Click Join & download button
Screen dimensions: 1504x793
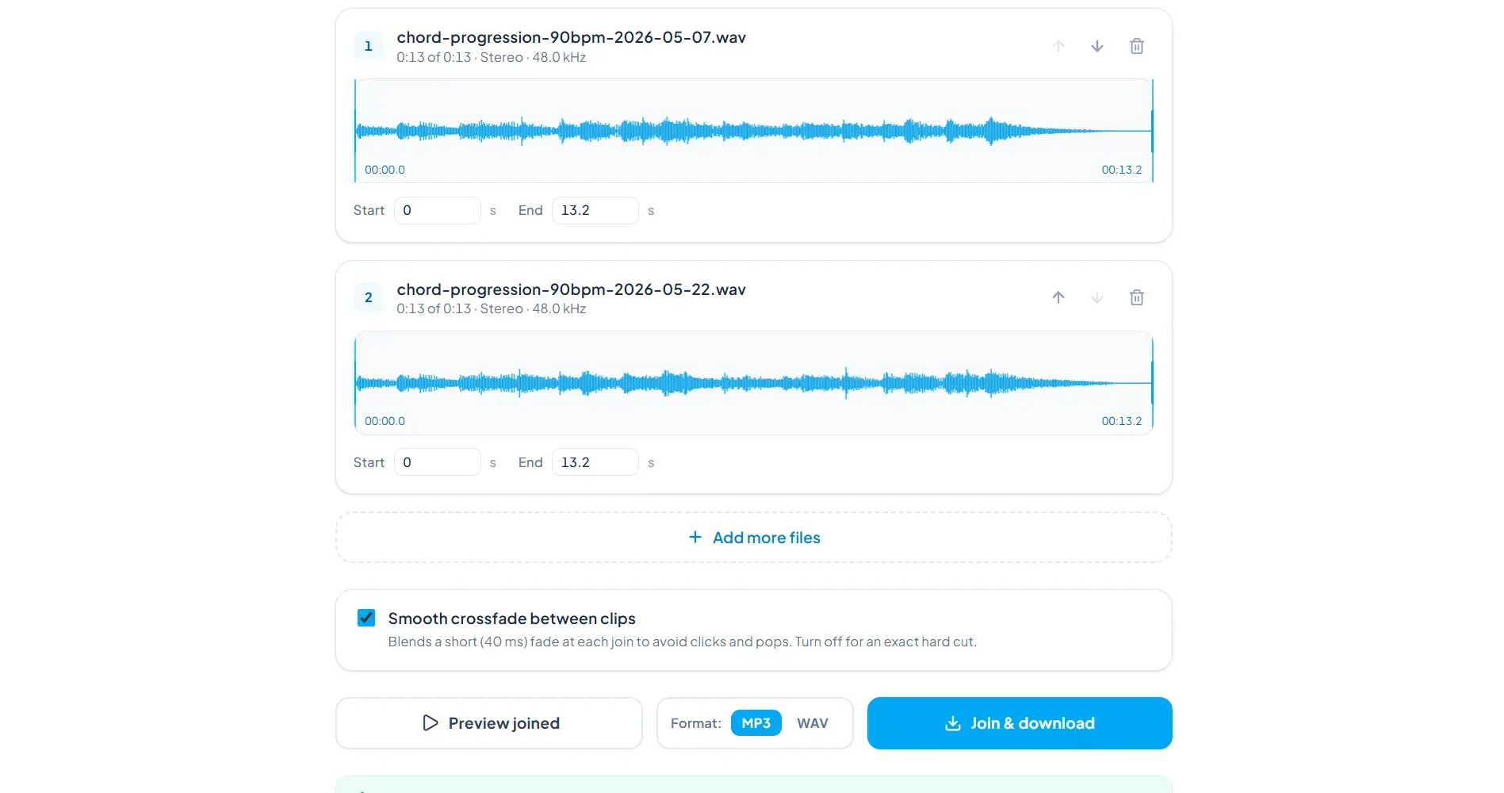coord(1020,723)
